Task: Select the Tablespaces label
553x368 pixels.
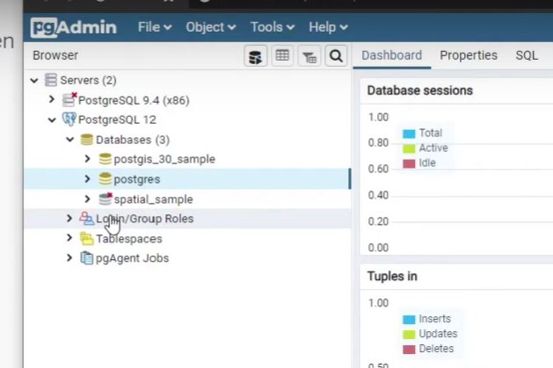Action: point(128,239)
